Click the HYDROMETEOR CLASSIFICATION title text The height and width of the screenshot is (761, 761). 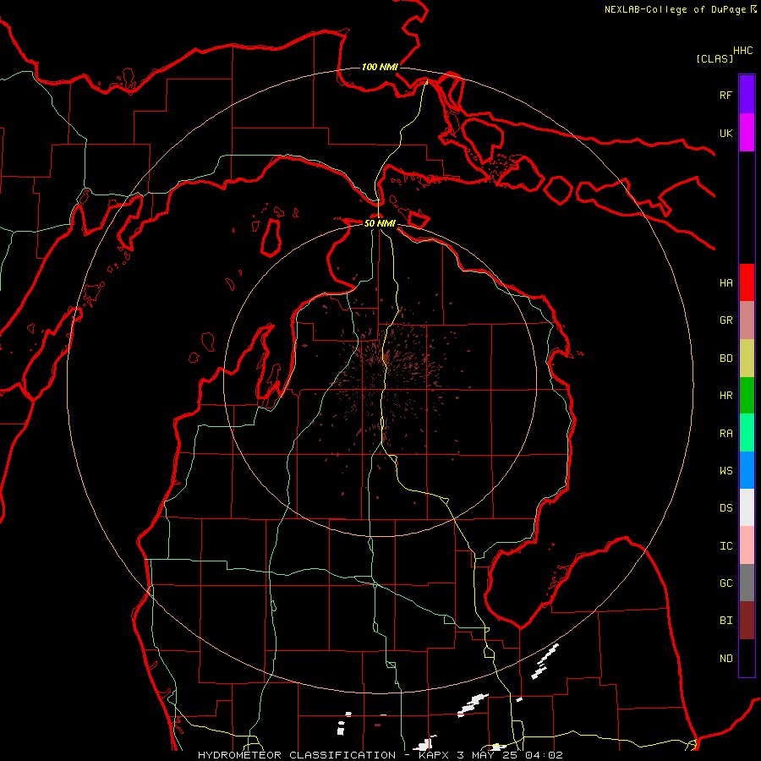(297, 755)
